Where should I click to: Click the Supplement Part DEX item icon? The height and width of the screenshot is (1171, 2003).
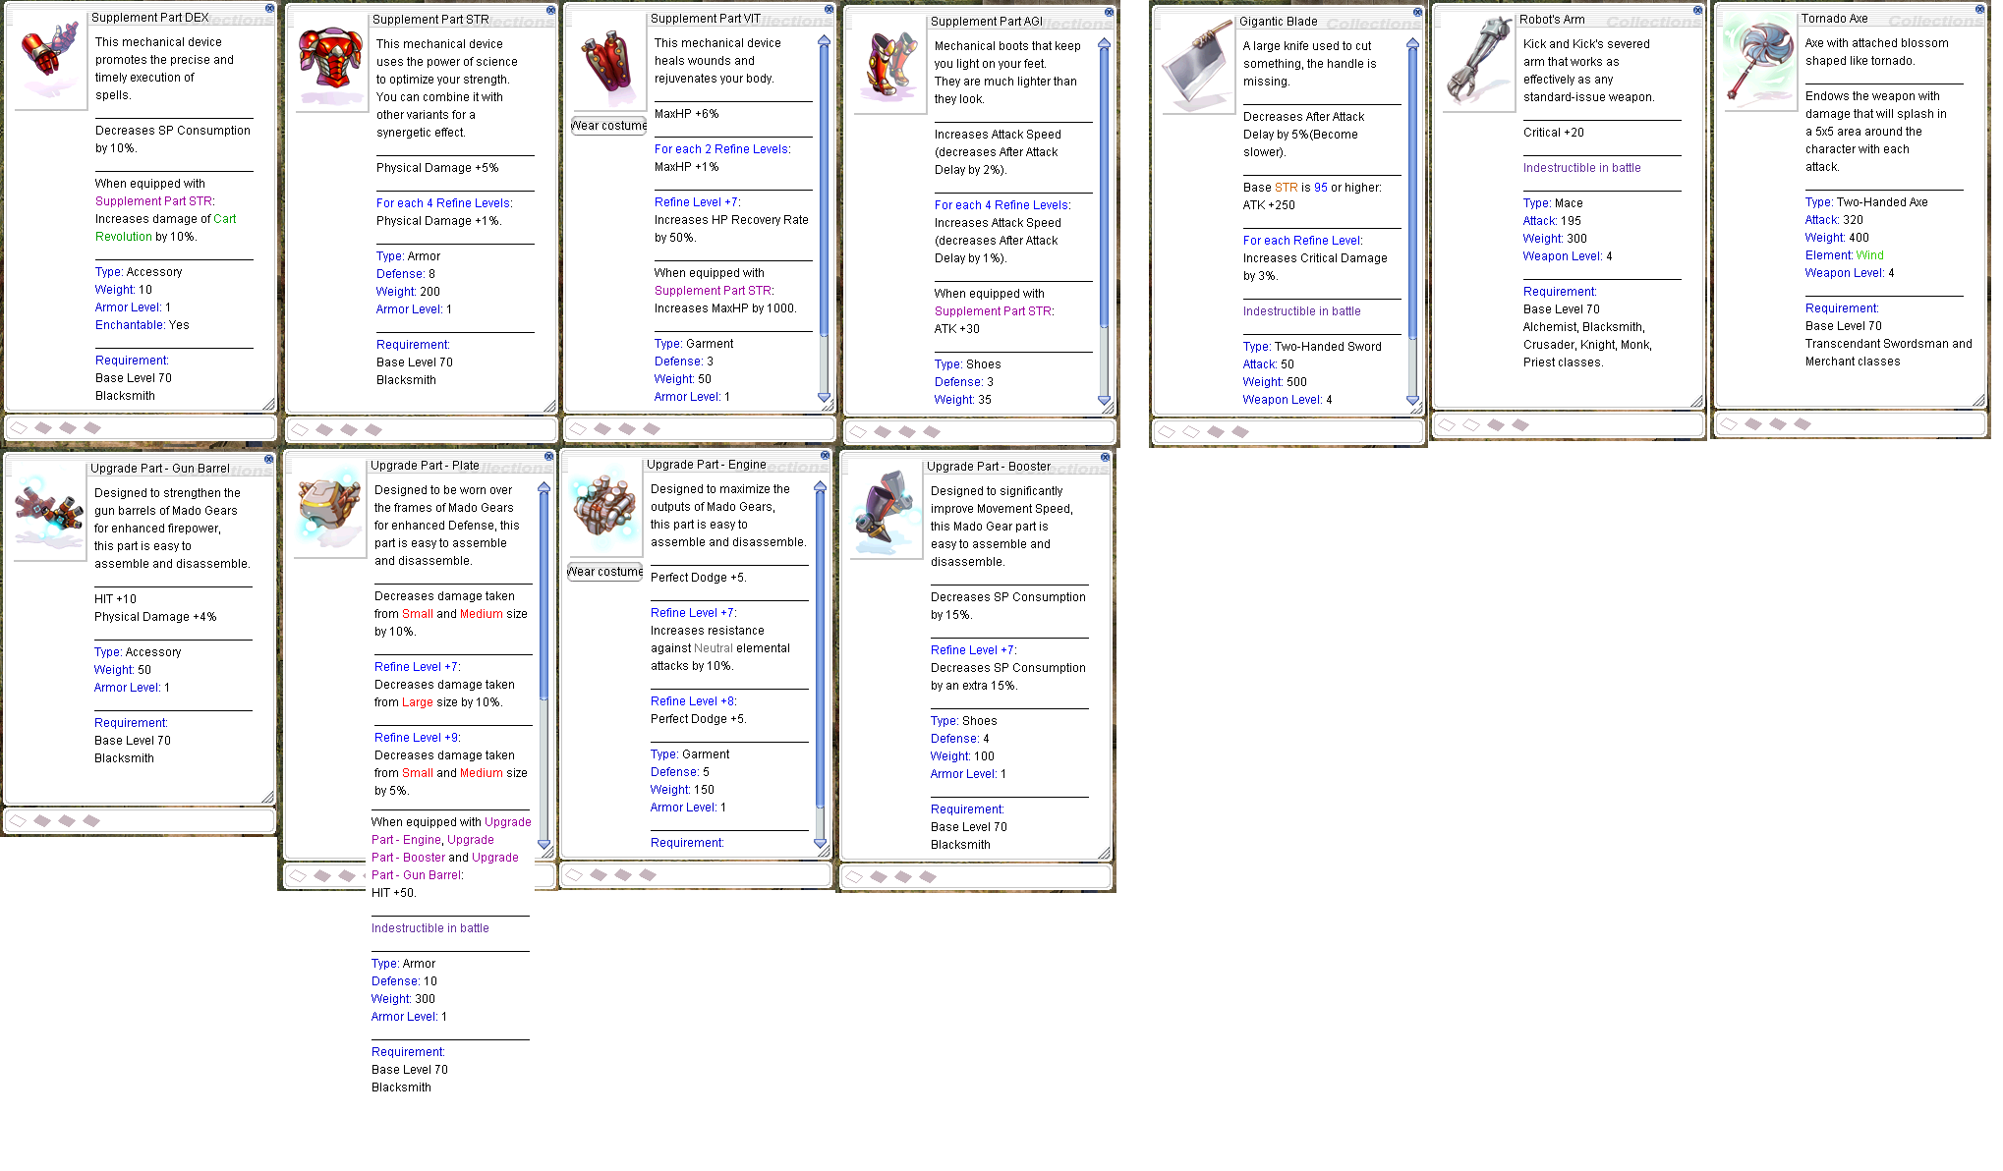click(x=50, y=57)
